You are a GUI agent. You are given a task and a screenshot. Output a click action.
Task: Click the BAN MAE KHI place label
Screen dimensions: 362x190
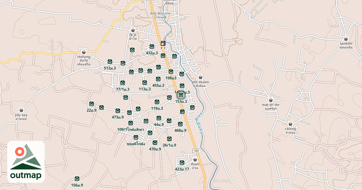click(160, 14)
